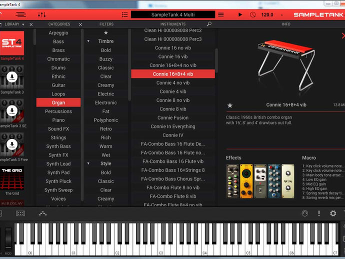
Task: Click the Connie organ preview image
Action: click(x=286, y=65)
